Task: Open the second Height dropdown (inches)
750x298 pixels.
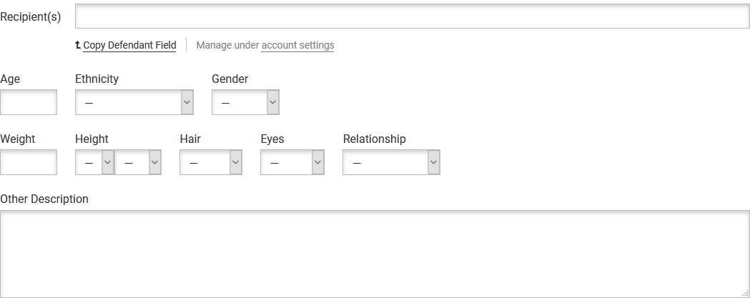Action: coord(138,163)
